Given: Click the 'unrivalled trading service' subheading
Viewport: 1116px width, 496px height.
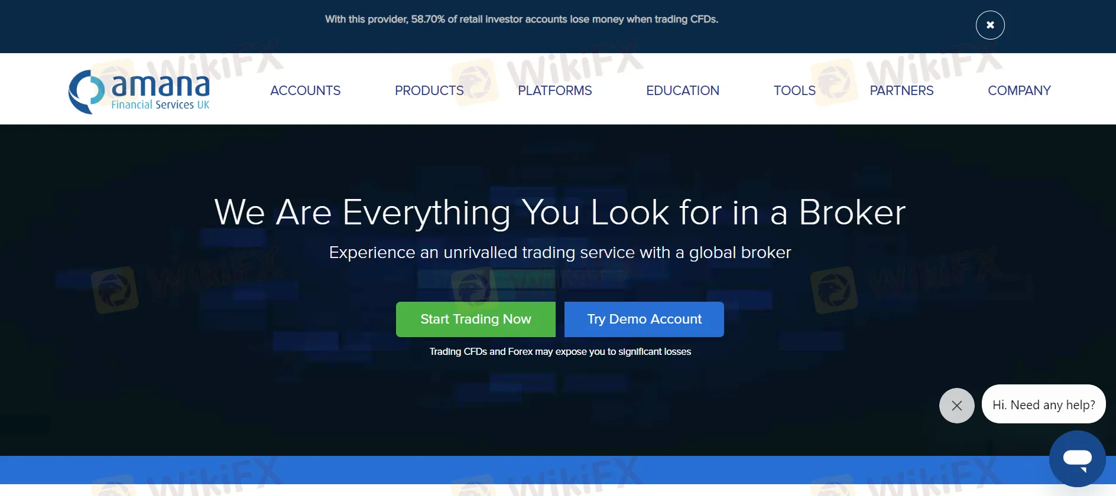Looking at the screenshot, I should [559, 253].
